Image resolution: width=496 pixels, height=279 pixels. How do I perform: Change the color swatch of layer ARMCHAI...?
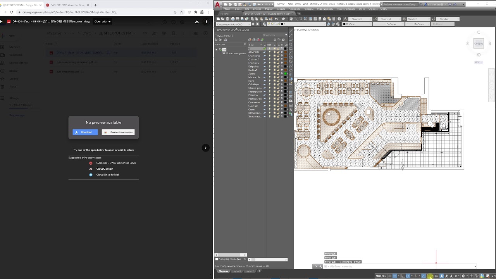point(286,52)
